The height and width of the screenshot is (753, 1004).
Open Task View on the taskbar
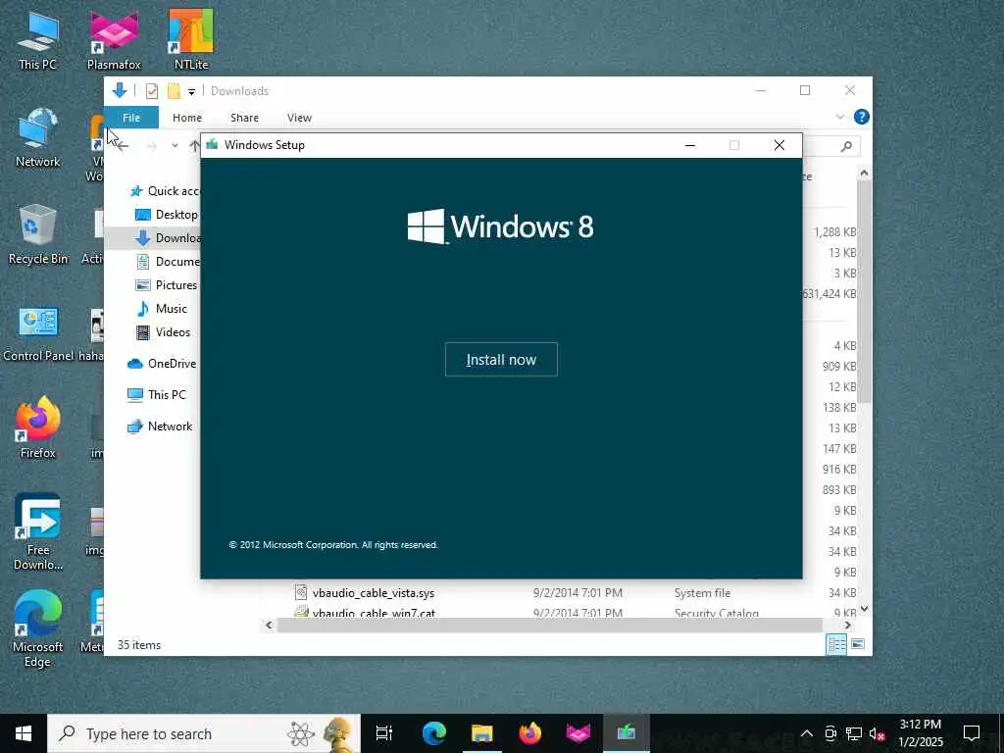pyautogui.click(x=384, y=733)
